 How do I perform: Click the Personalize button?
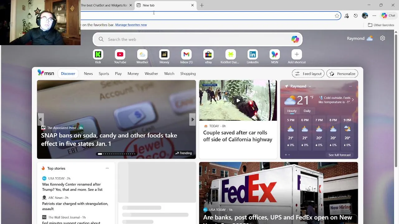(342, 74)
